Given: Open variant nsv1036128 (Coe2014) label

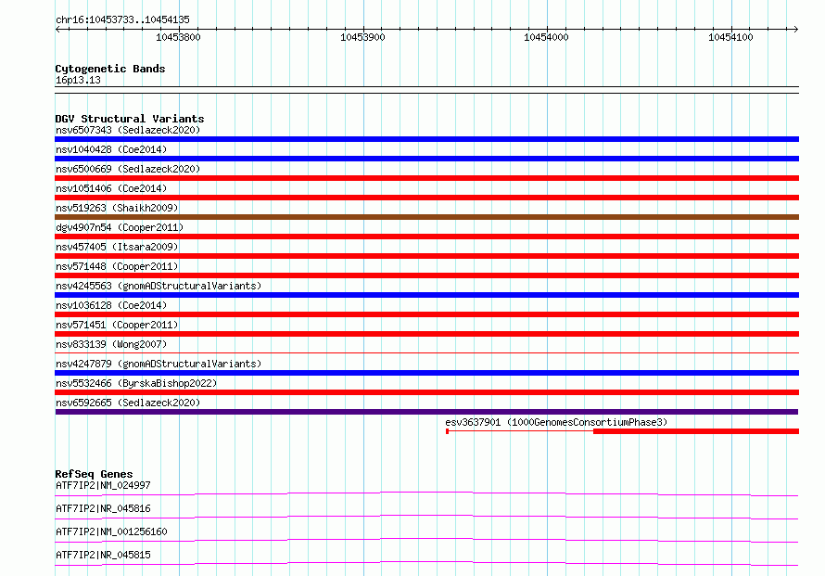Looking at the screenshot, I should (x=111, y=305).
